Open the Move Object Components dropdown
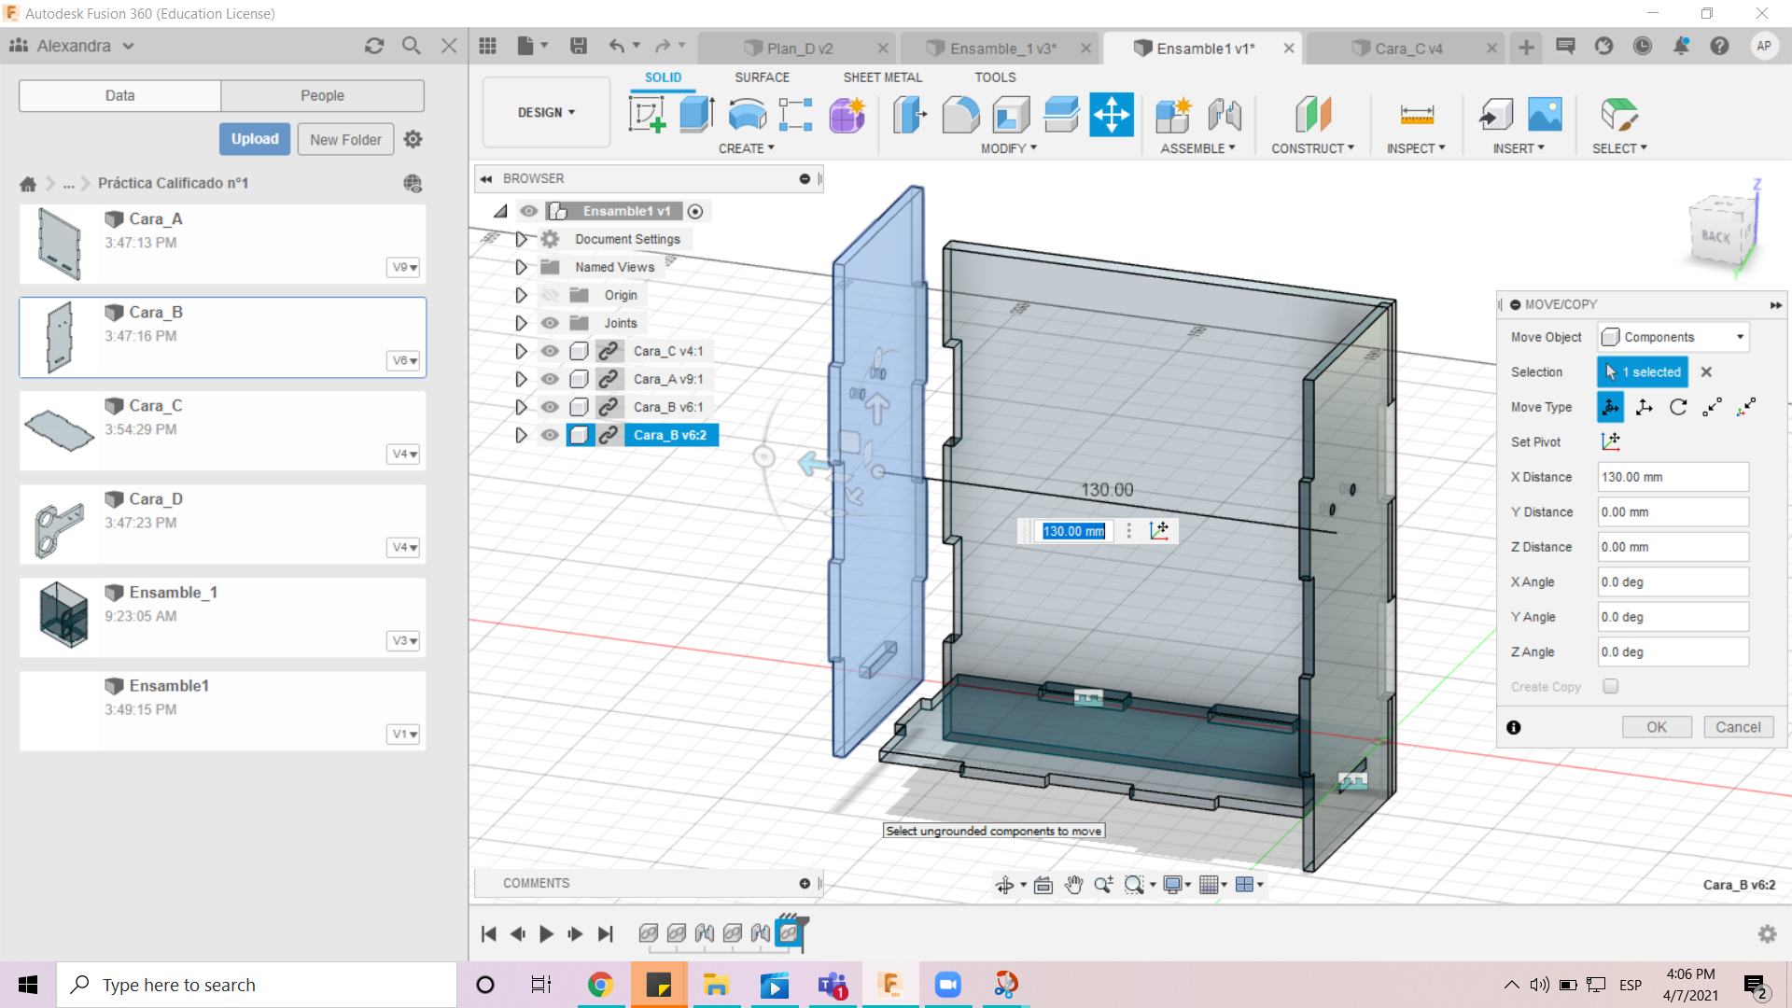Viewport: 1792px width, 1008px height. coord(1673,337)
